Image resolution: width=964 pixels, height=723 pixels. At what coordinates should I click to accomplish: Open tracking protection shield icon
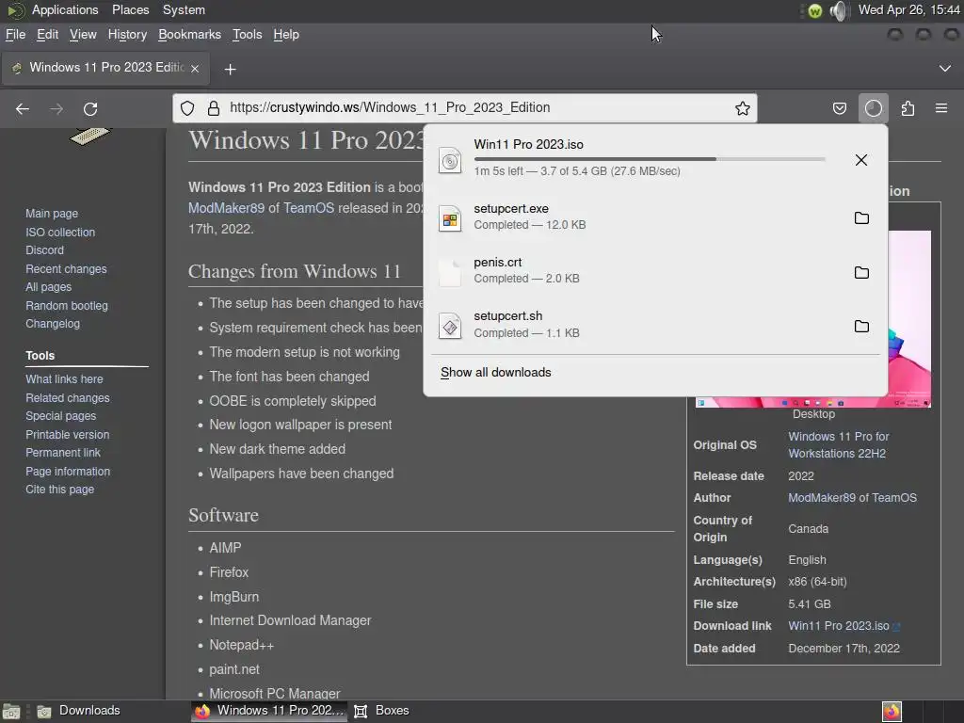pyautogui.click(x=187, y=108)
